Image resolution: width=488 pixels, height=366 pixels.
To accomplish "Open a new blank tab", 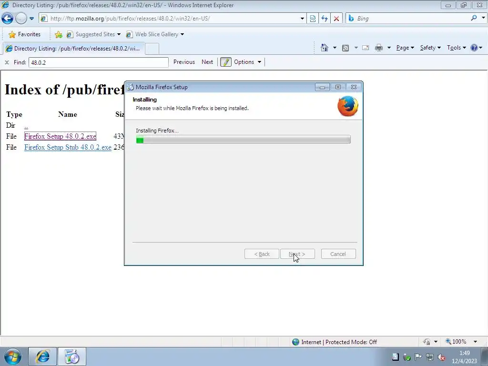I will click(x=152, y=49).
